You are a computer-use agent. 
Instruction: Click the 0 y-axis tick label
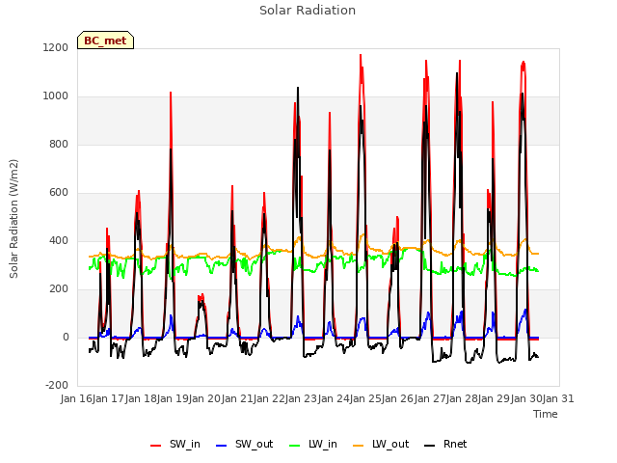(66, 338)
